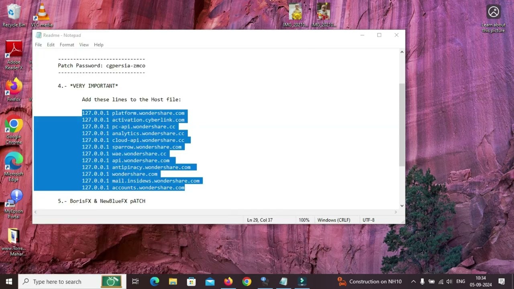This screenshot has height=289, width=514.
Task: Click status bar 'Ln 29, Col 37'
Action: [260, 220]
